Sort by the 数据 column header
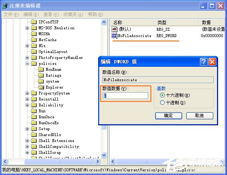 coord(211,23)
